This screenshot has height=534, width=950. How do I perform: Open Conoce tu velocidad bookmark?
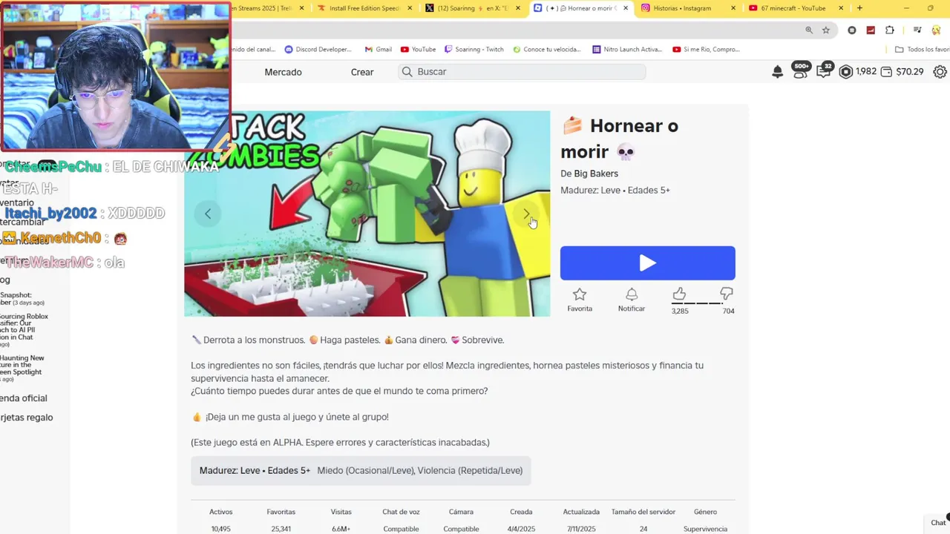(x=546, y=50)
